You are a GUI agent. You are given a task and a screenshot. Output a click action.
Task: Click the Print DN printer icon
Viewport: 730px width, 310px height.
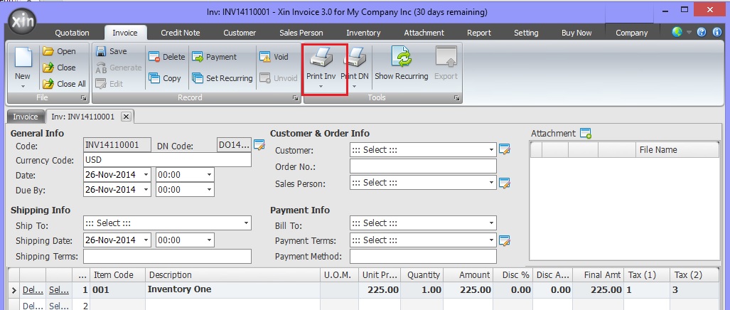pyautogui.click(x=355, y=58)
